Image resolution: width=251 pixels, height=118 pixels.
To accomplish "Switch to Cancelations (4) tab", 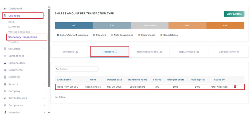I will [x=229, y=52].
